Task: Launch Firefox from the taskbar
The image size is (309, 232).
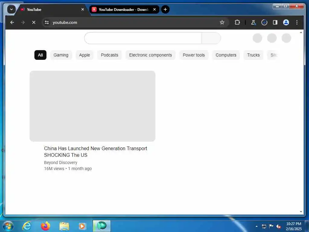Action: (45, 226)
